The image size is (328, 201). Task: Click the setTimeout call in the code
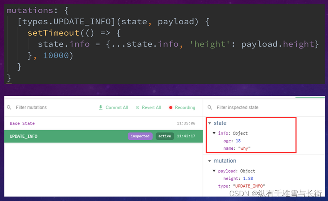tap(53, 33)
